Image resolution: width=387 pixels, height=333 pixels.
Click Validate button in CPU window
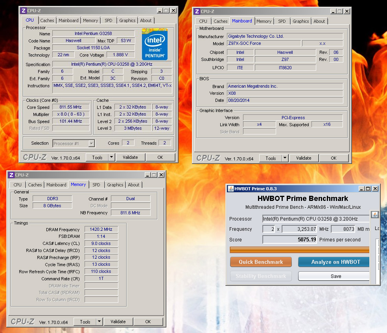tap(130, 157)
